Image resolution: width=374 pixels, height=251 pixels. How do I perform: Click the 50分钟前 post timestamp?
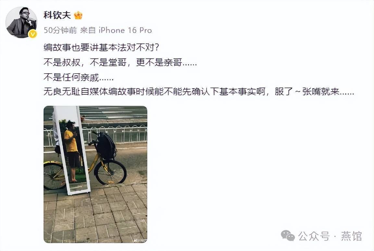pyautogui.click(x=60, y=30)
